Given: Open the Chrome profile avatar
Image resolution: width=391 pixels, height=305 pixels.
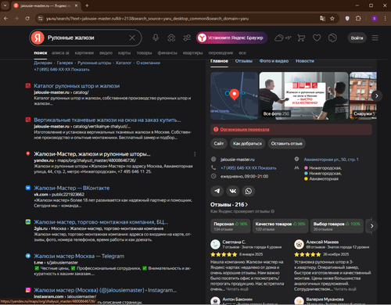Looking at the screenshot, I should coord(375,19).
